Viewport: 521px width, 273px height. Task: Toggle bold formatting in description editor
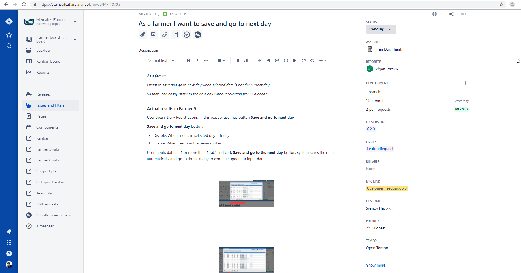click(x=188, y=60)
